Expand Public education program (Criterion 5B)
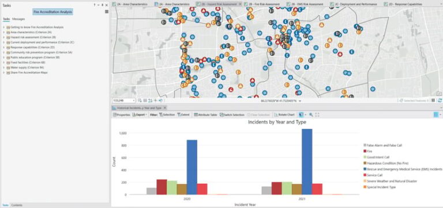This screenshot has width=443, height=208. pos(4,57)
